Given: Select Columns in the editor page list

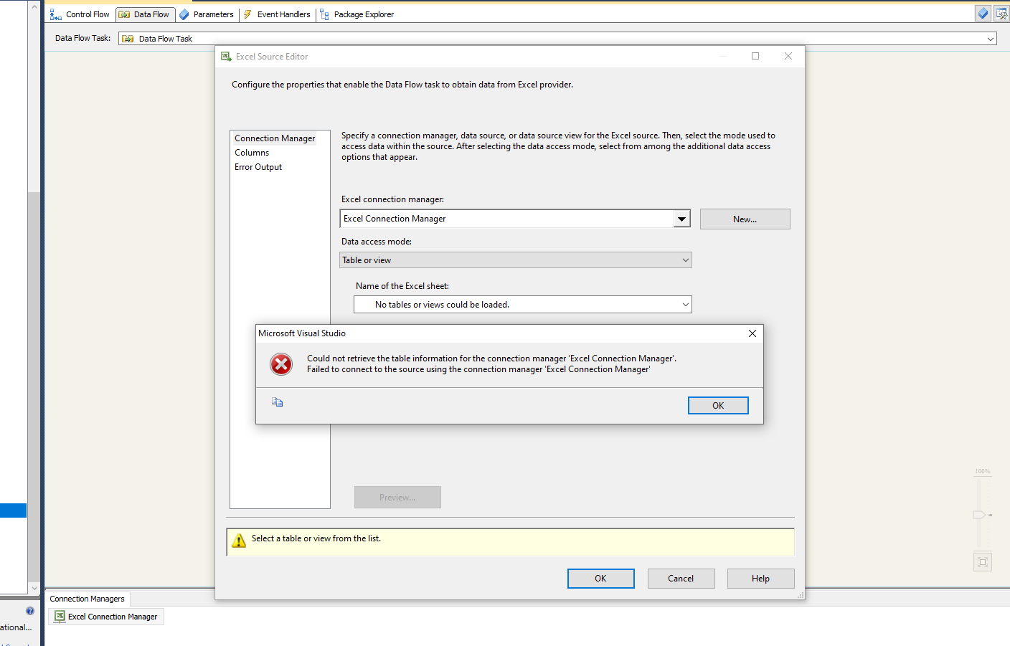Looking at the screenshot, I should point(252,152).
